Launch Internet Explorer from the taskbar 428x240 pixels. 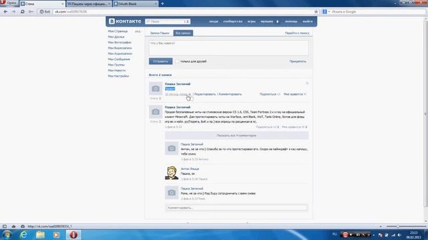pos(24,235)
